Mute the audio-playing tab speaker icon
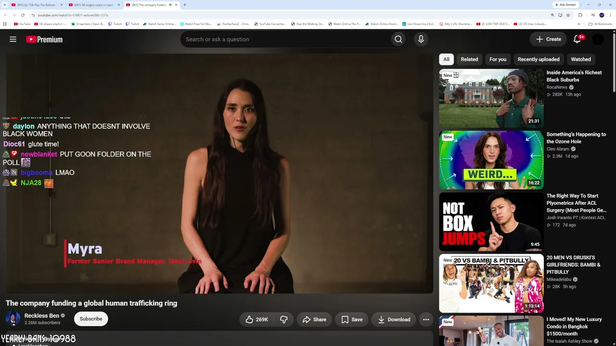The image size is (616, 346). pos(170,5)
